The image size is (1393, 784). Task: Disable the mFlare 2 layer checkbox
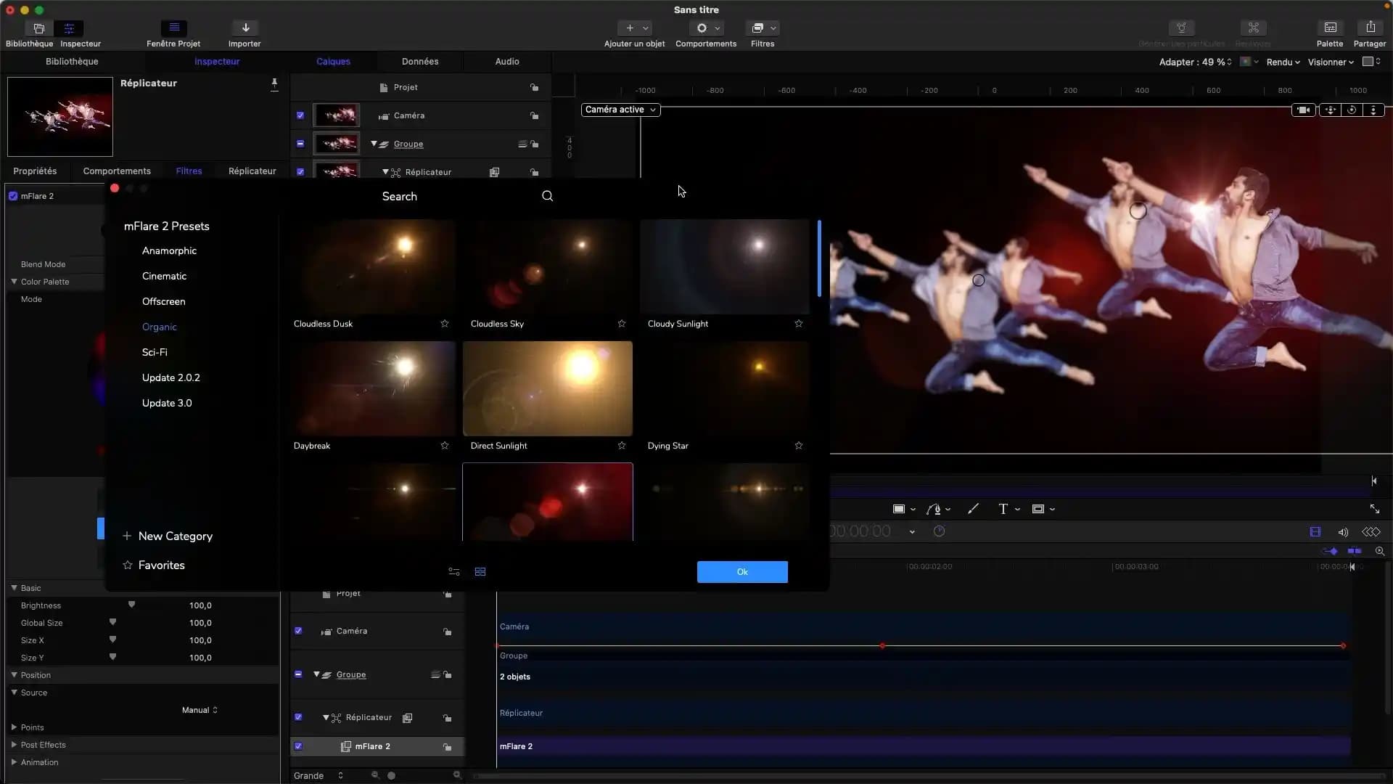pos(299,746)
